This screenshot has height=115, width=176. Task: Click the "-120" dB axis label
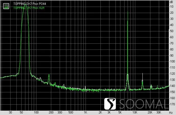click(172, 74)
